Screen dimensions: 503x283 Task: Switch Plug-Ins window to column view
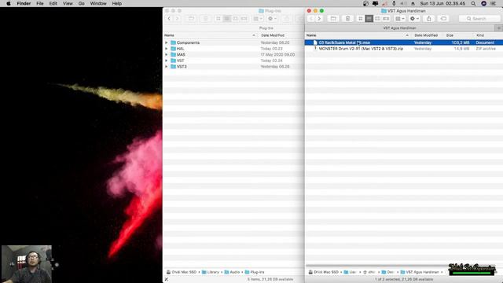[236, 19]
